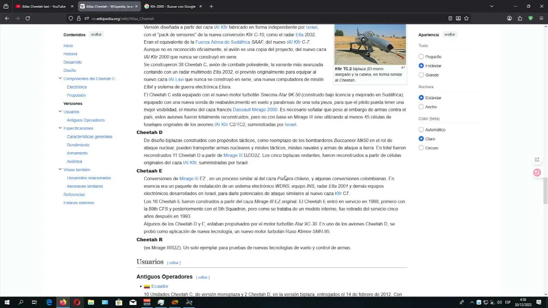Open the Firefox View icon at tab strip start

(6, 6)
